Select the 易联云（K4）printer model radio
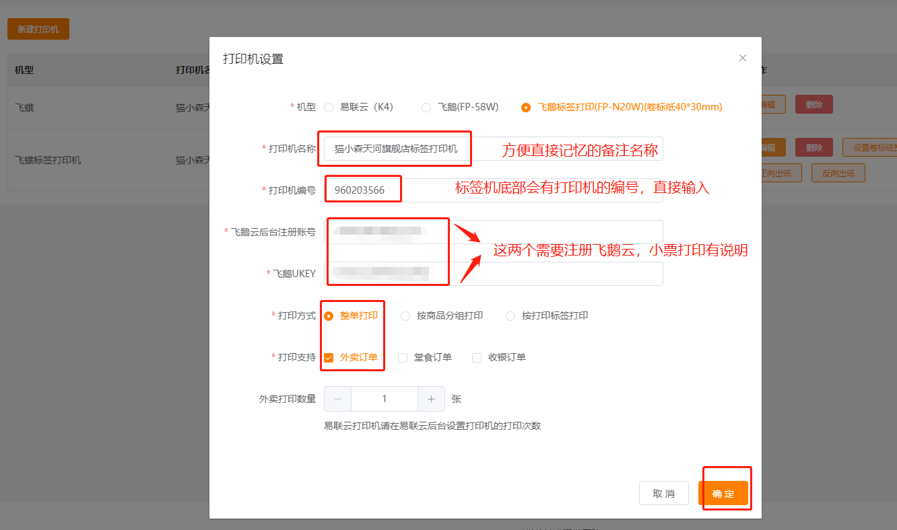The image size is (897, 530). pyautogui.click(x=329, y=107)
